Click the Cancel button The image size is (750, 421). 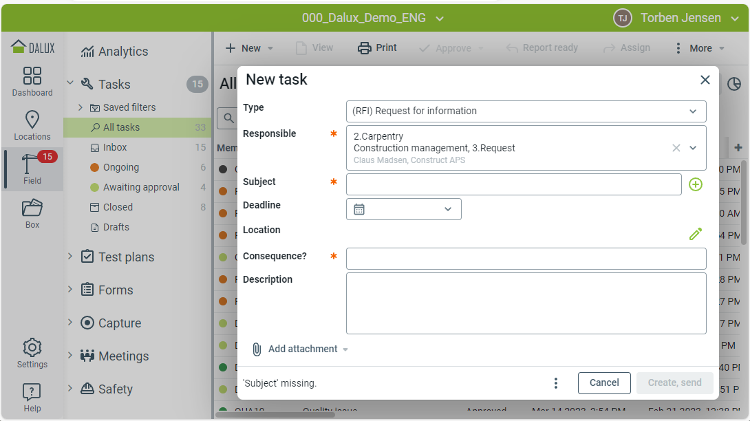point(604,382)
